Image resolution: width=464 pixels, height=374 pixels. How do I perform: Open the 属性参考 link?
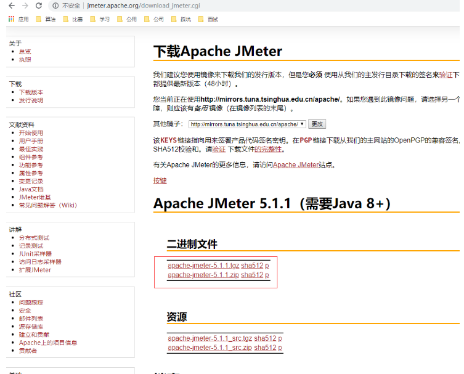[x=31, y=173]
